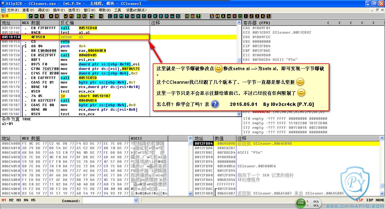Open Executable modules with the E icon
385x209 pixels.
coord(116,16)
